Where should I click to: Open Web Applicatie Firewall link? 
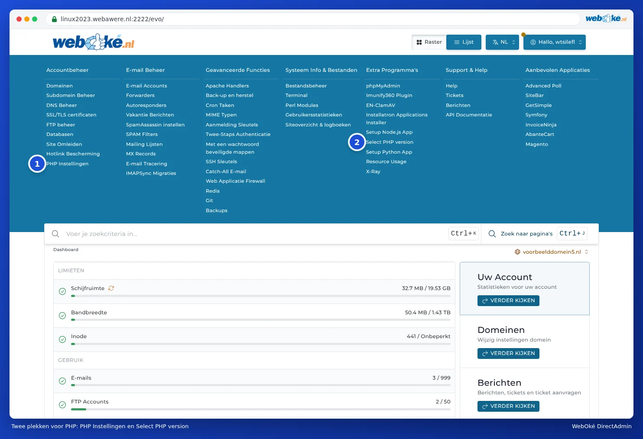click(235, 181)
